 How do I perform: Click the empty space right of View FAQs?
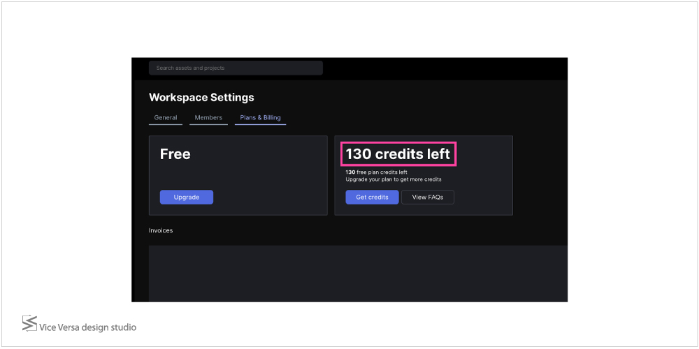(x=482, y=198)
